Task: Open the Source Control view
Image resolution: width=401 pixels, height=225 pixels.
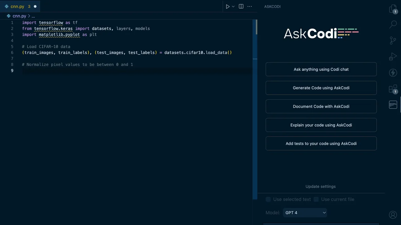Action: pos(393,40)
